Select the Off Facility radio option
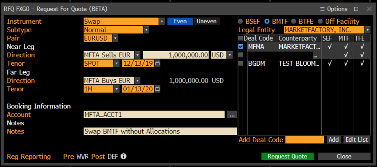 (x=320, y=22)
